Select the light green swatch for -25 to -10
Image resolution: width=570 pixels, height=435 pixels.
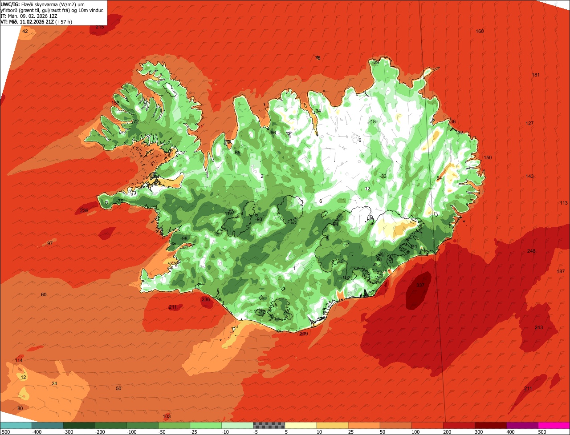205,425
